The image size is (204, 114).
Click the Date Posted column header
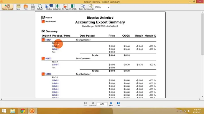point(87,36)
